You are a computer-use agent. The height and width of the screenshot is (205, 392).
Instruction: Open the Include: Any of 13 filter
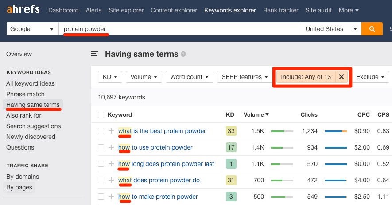[306, 77]
